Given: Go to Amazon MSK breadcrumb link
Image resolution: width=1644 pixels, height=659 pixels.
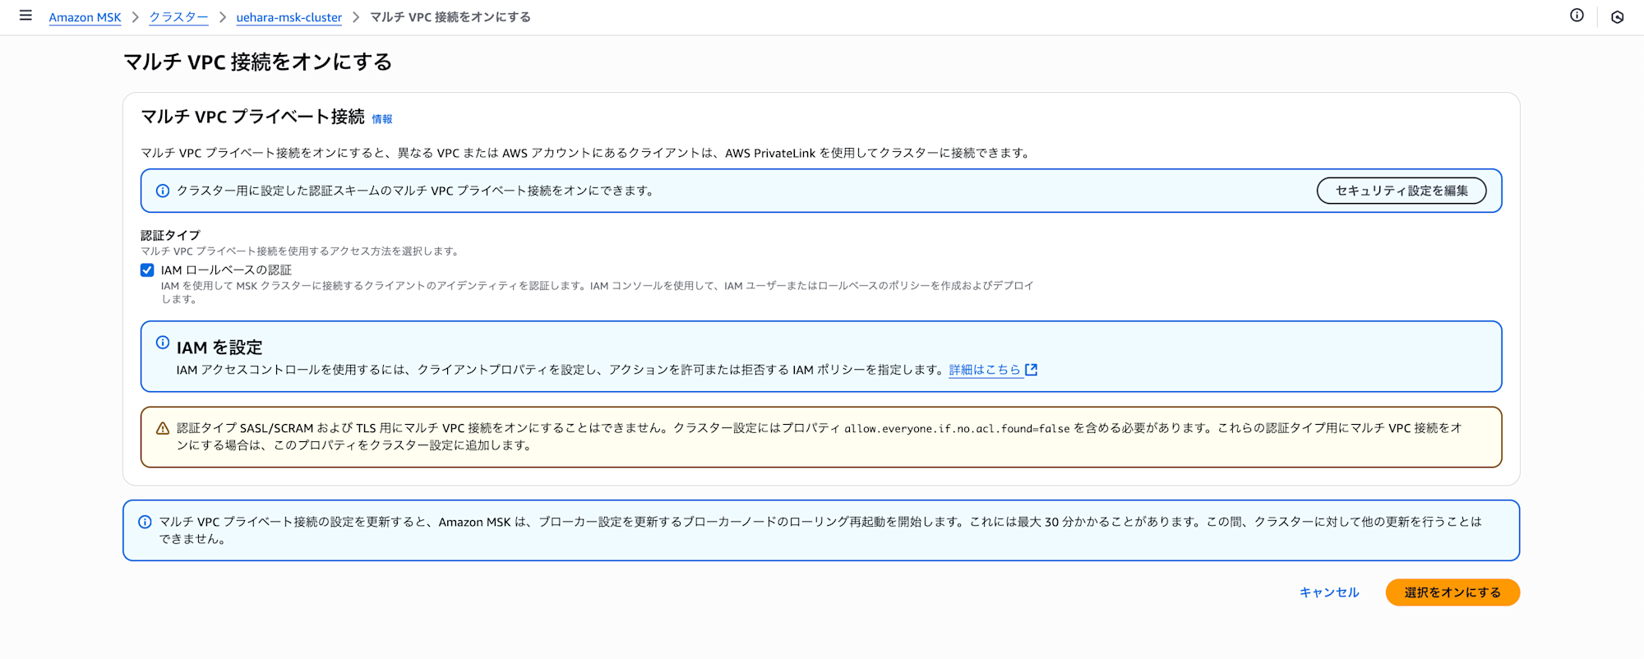Looking at the screenshot, I should click(x=85, y=17).
